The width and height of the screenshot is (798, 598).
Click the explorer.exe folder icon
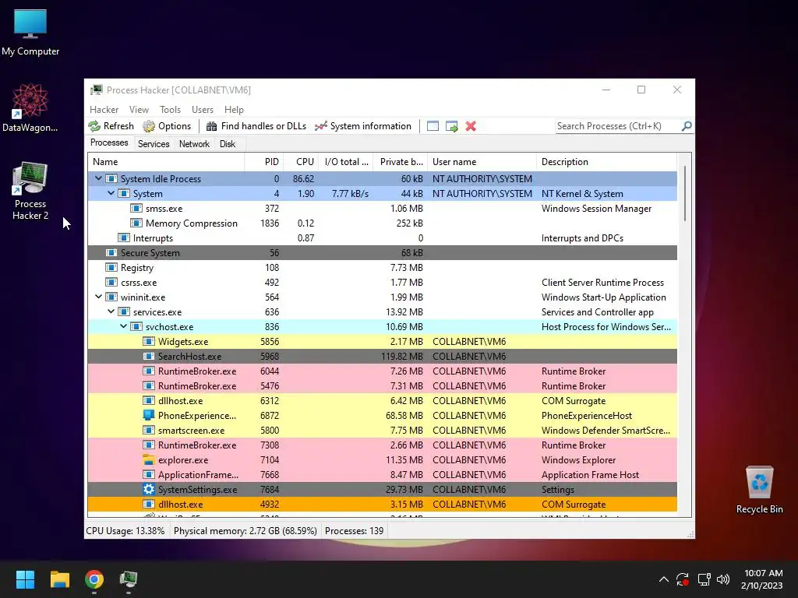tap(149, 459)
